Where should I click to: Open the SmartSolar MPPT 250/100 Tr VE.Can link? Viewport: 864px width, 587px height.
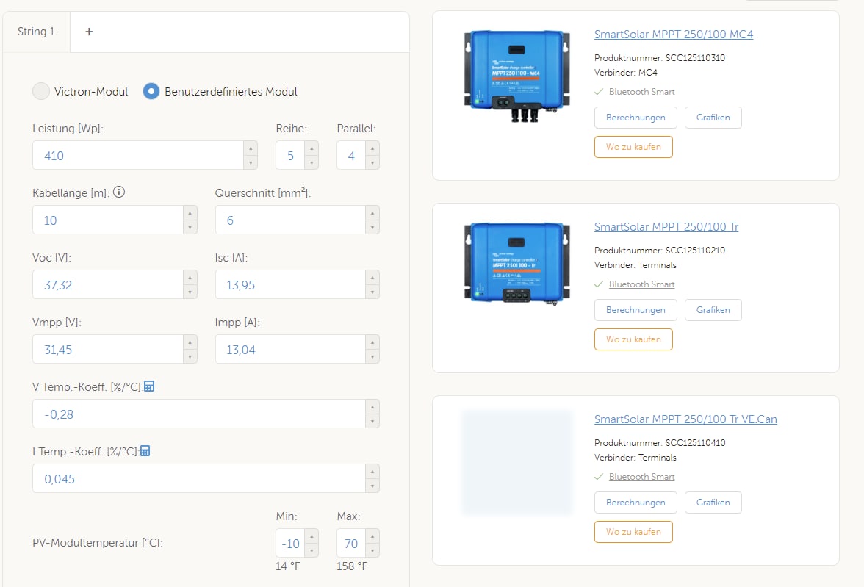[685, 419]
